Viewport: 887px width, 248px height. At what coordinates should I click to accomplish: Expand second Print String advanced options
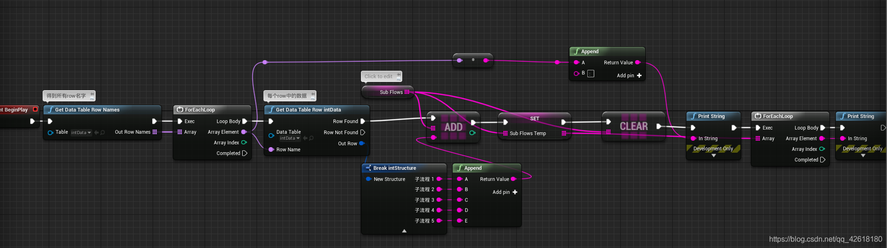point(863,155)
